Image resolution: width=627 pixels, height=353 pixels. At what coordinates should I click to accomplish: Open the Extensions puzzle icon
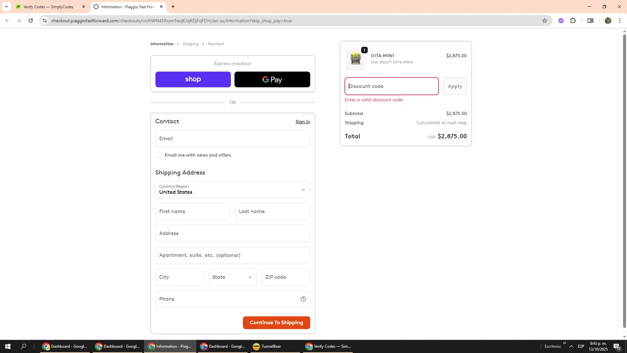(573, 20)
